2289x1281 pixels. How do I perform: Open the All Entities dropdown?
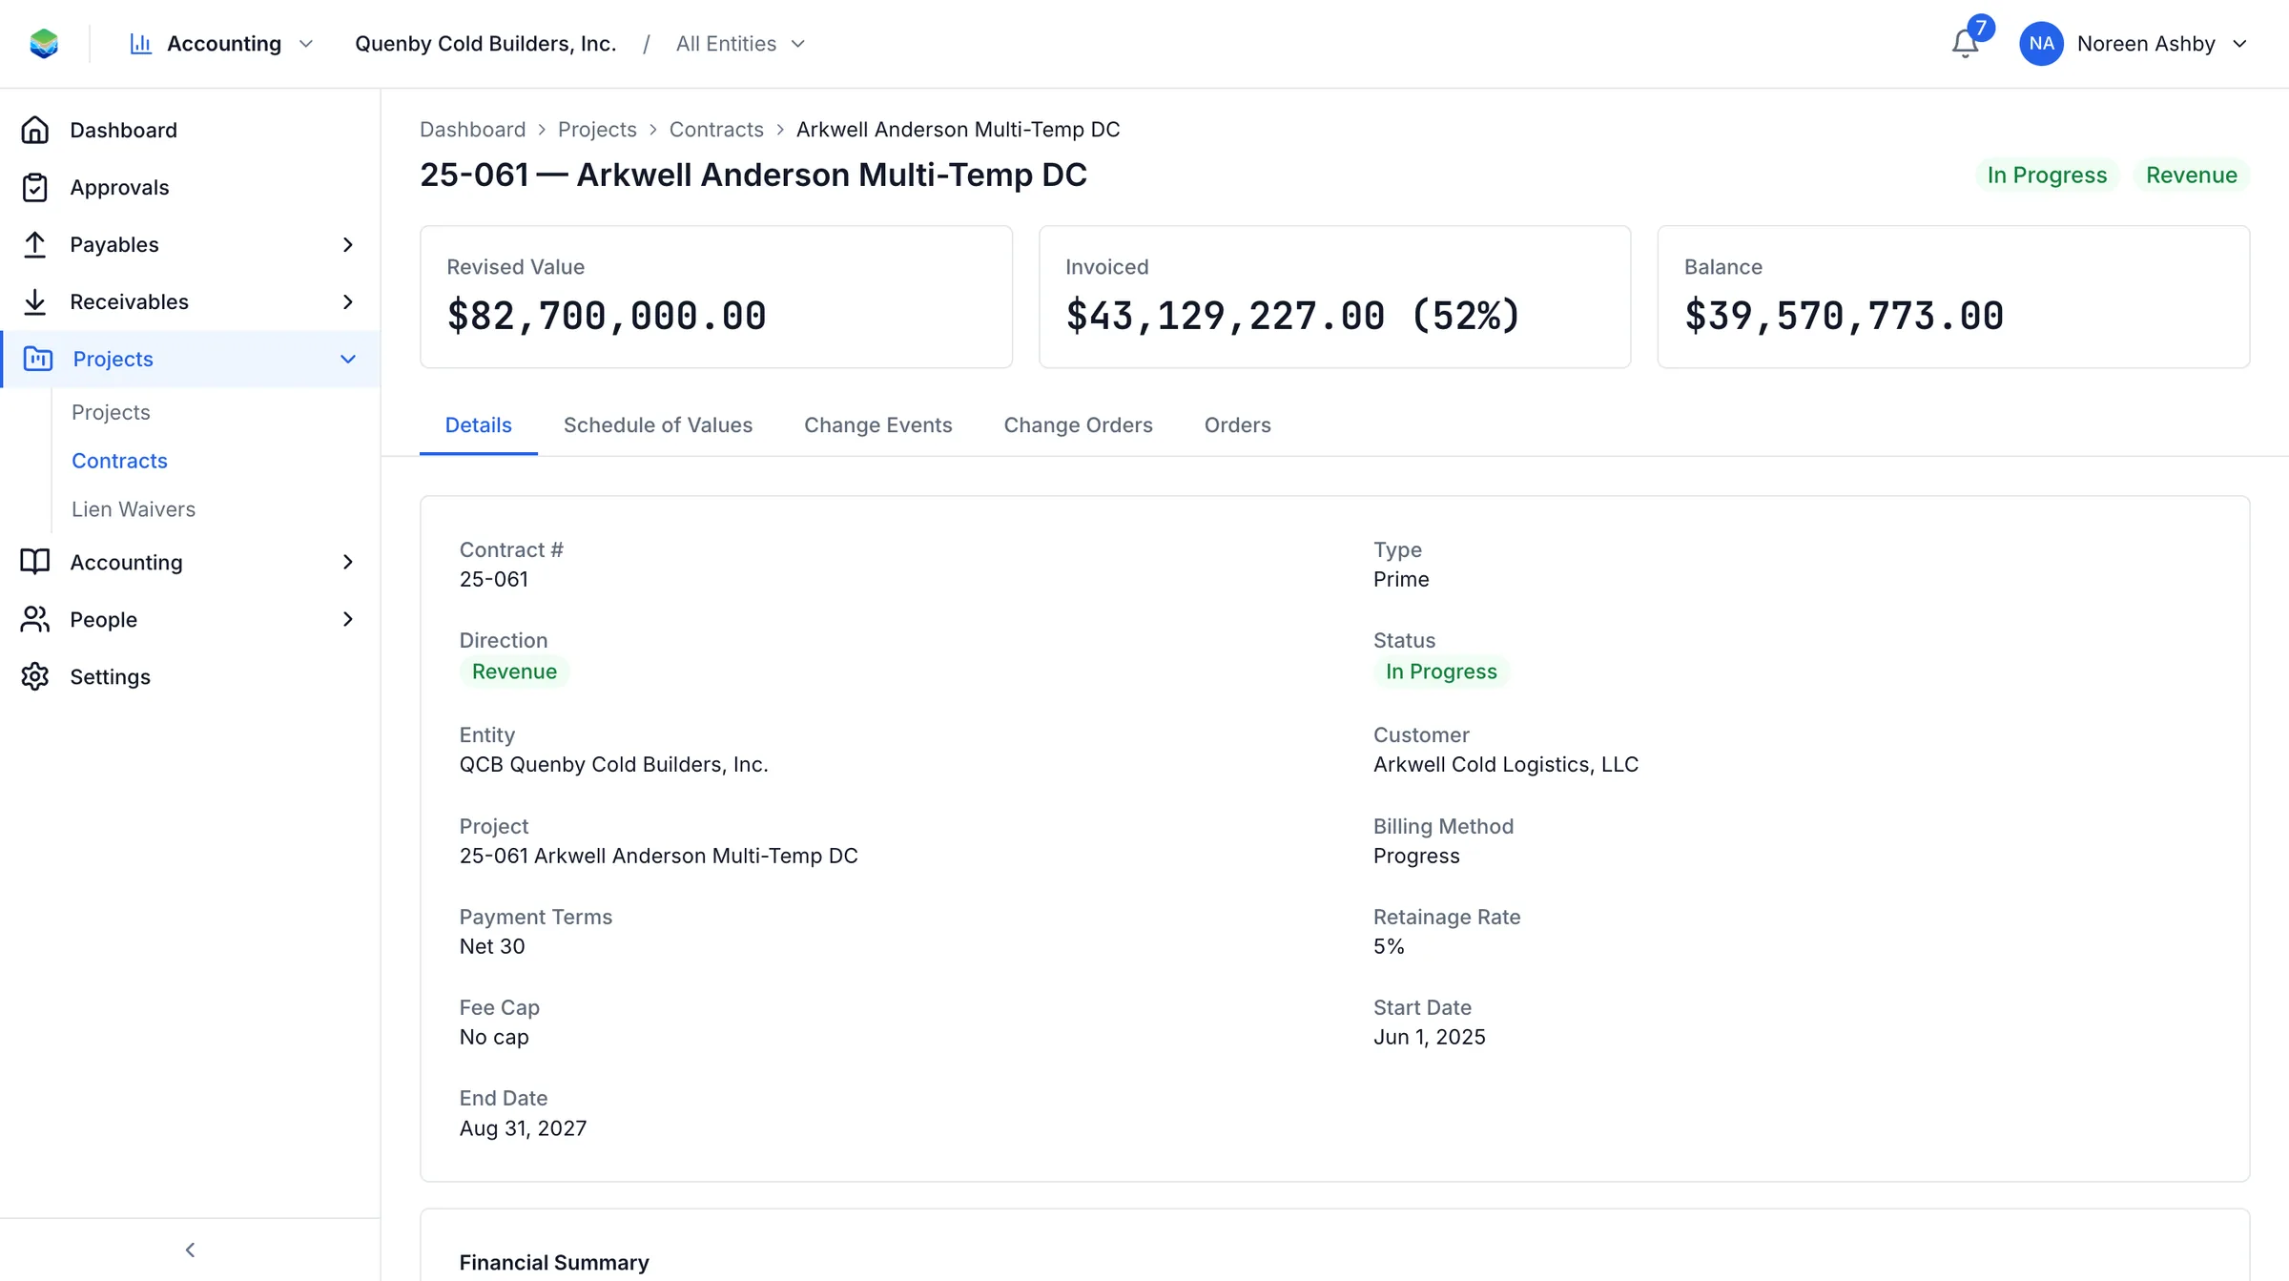pyautogui.click(x=740, y=44)
